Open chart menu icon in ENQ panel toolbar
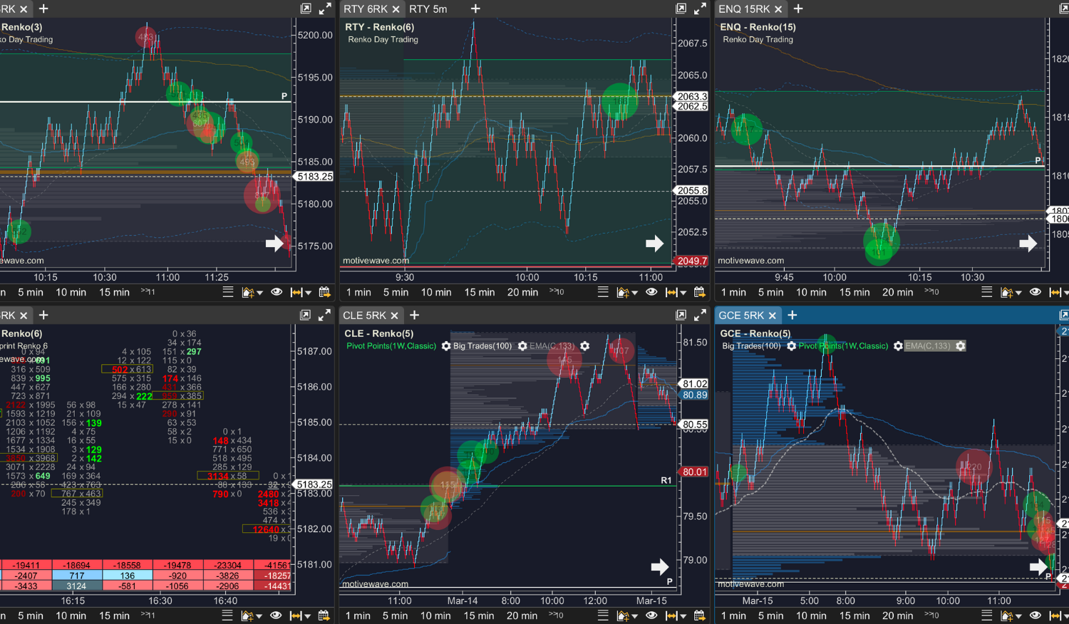1069x624 pixels. tap(987, 292)
